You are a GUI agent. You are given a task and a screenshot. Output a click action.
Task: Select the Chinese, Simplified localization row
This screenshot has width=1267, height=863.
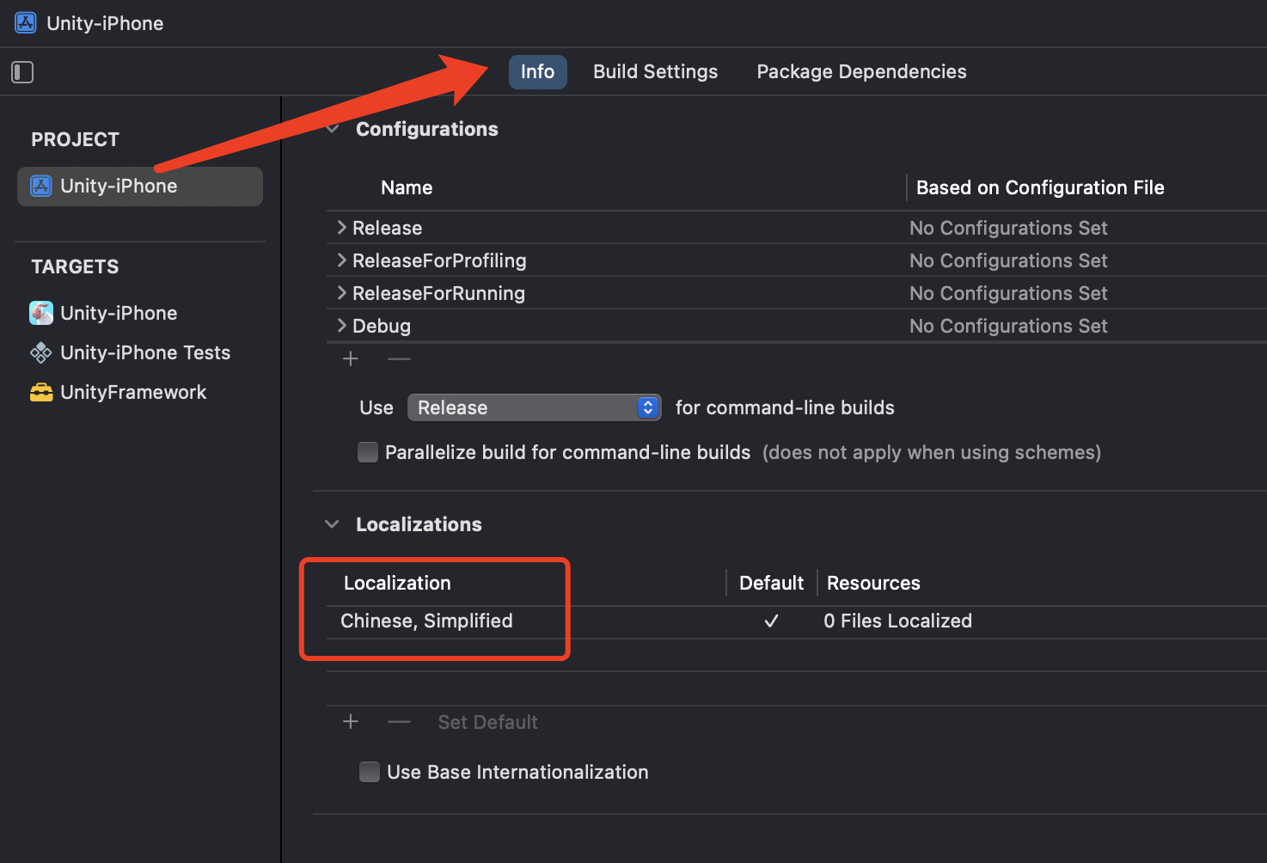click(797, 621)
